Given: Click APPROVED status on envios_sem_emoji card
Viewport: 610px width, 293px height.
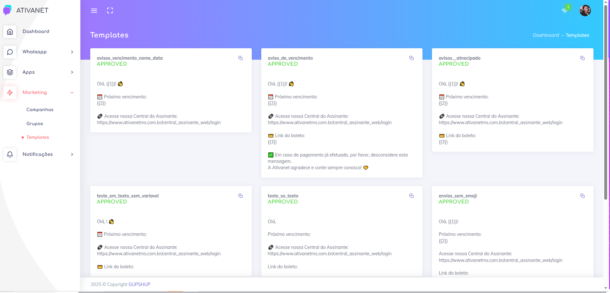Looking at the screenshot, I should tap(454, 202).
